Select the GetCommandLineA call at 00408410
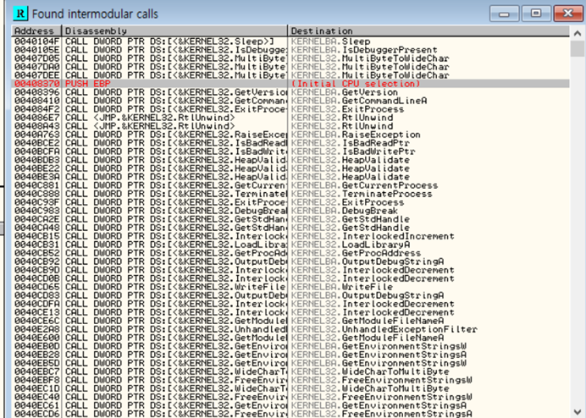 pyautogui.click(x=290, y=101)
